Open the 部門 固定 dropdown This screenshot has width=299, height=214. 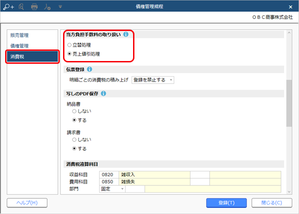112,189
